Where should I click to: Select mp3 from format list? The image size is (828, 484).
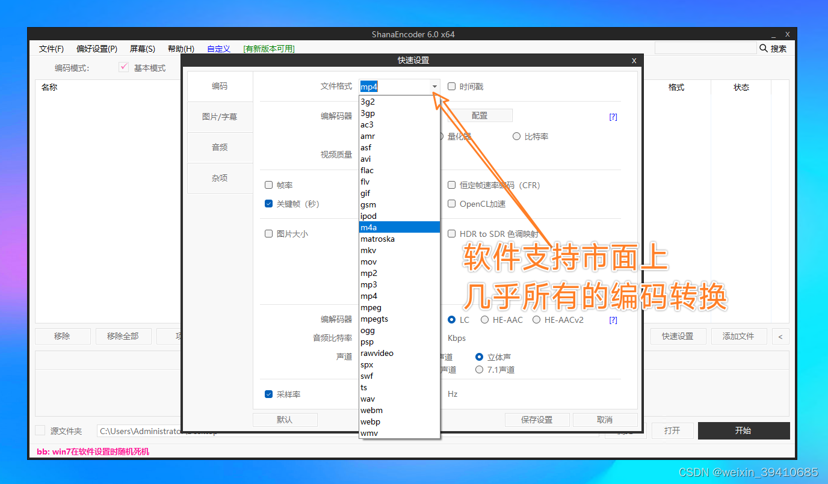pos(400,284)
